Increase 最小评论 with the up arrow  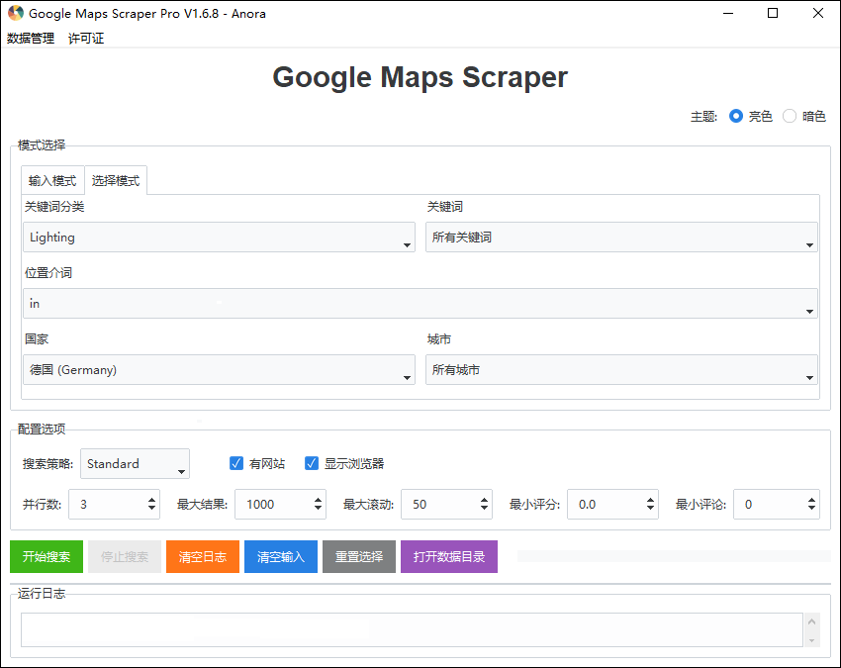pyautogui.click(x=811, y=500)
